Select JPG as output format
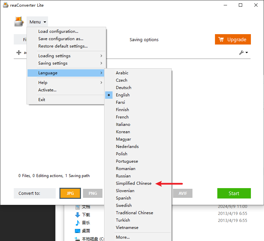Image resolution: width=264 pixels, height=241 pixels. [70, 193]
